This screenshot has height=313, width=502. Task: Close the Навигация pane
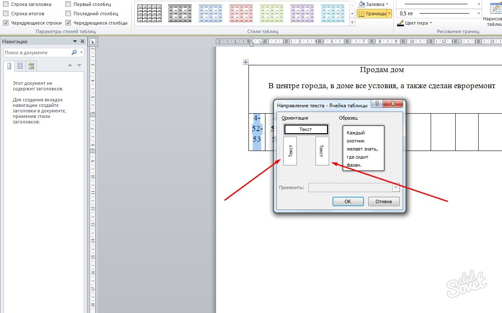(82, 41)
